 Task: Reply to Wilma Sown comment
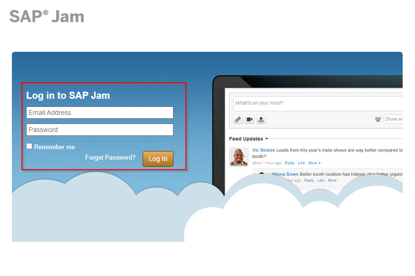(x=309, y=181)
